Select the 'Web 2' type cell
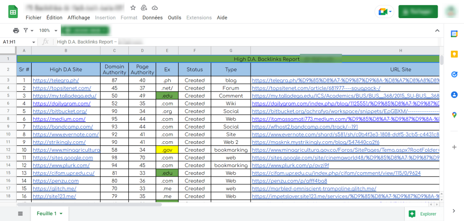The width and height of the screenshot is (464, 221). [x=231, y=142]
